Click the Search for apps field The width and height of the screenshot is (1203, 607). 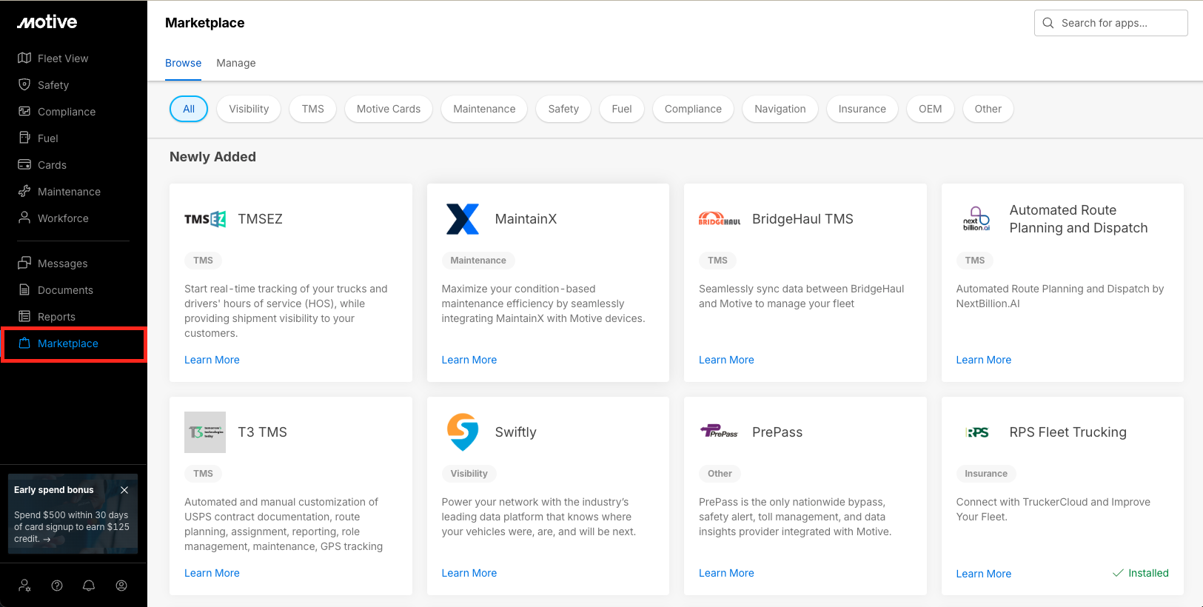tap(1110, 23)
